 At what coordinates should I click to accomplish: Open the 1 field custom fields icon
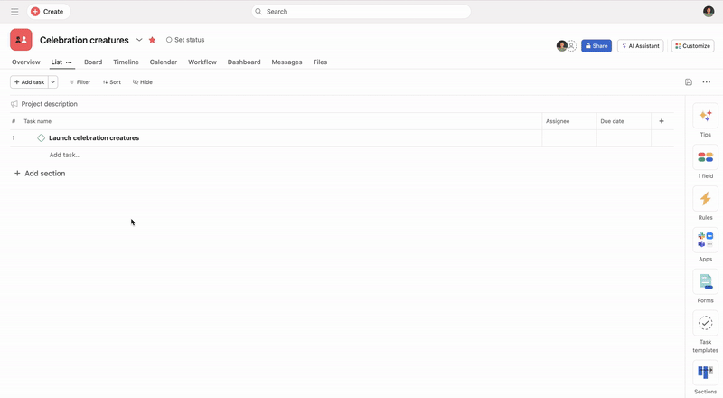coord(705,157)
